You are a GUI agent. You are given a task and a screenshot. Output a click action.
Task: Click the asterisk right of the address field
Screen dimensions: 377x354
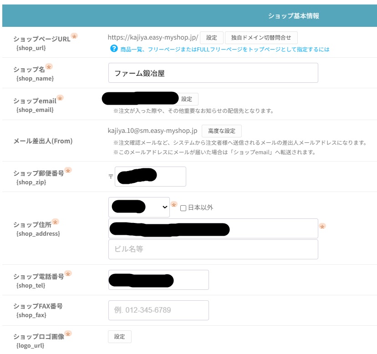(x=322, y=226)
